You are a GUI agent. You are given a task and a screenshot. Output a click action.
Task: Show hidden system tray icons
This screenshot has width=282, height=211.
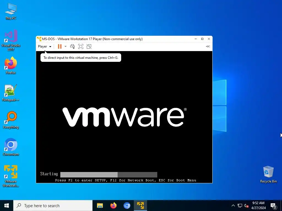click(x=233, y=206)
